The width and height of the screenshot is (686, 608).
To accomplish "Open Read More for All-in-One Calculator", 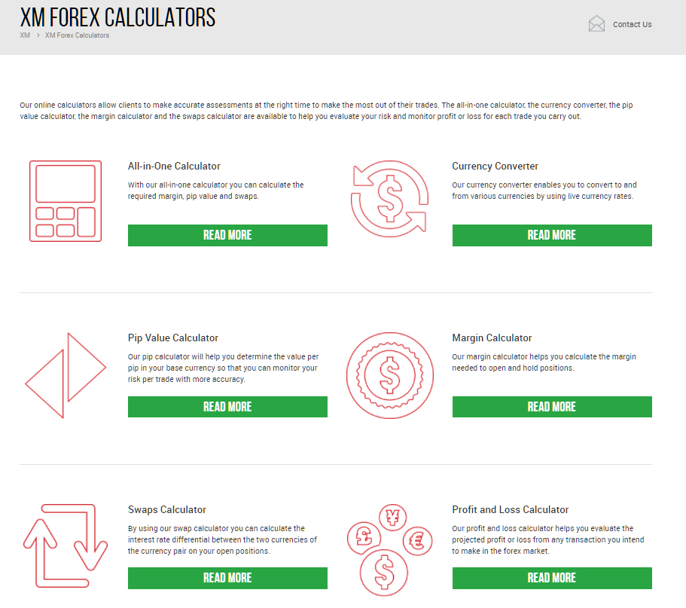I will pos(227,236).
